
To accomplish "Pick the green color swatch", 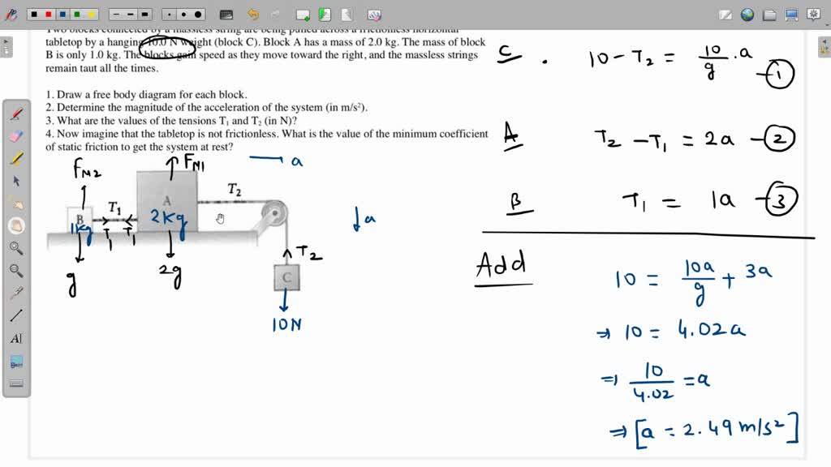I will tap(76, 14).
